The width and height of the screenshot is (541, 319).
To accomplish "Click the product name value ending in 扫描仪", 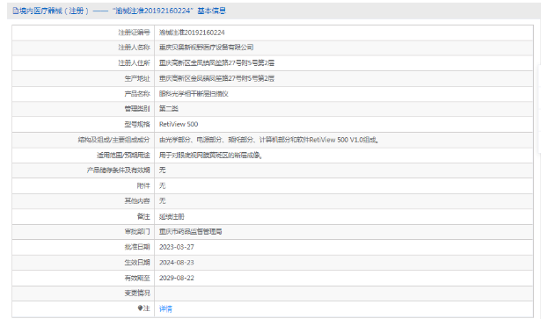I will coord(194,93).
